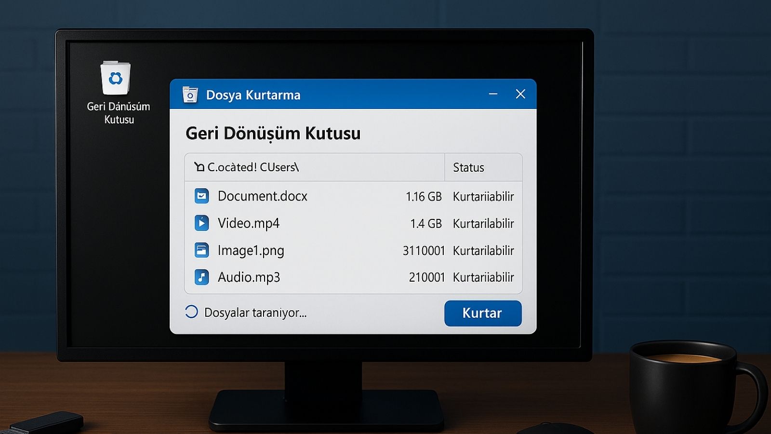The width and height of the screenshot is (771, 434).
Task: Click the Audio.mp3 music note icon
Action: [201, 277]
